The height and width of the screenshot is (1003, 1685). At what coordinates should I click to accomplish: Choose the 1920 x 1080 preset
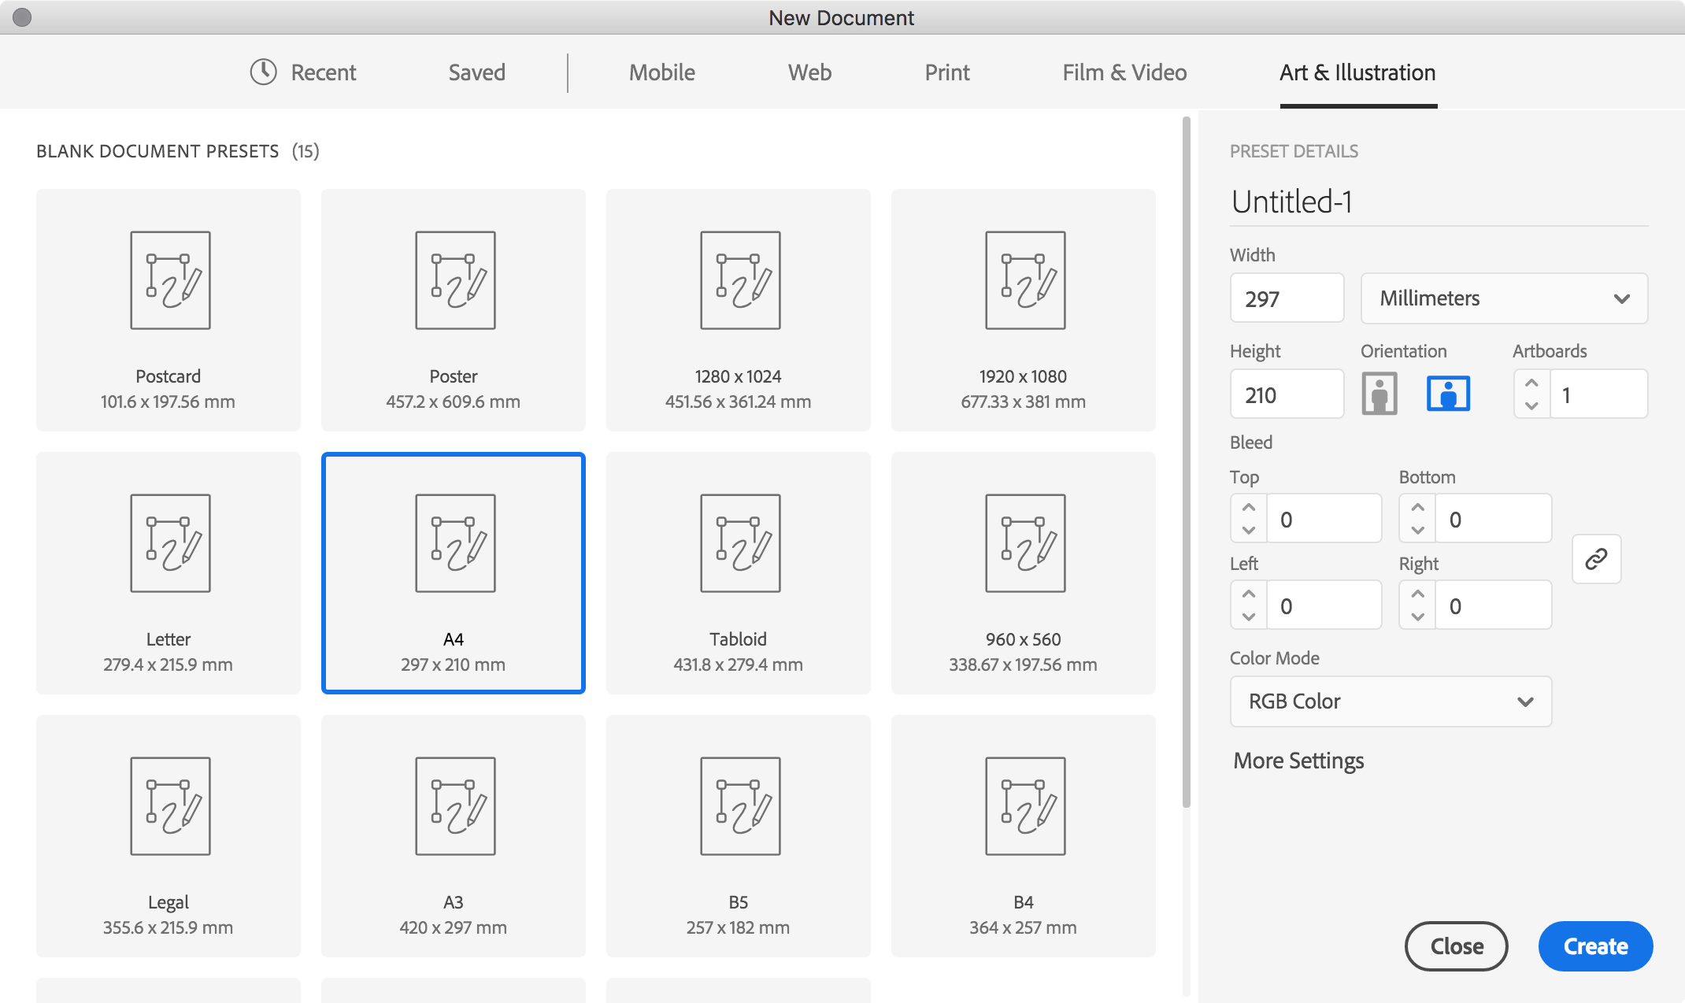pyautogui.click(x=1023, y=310)
